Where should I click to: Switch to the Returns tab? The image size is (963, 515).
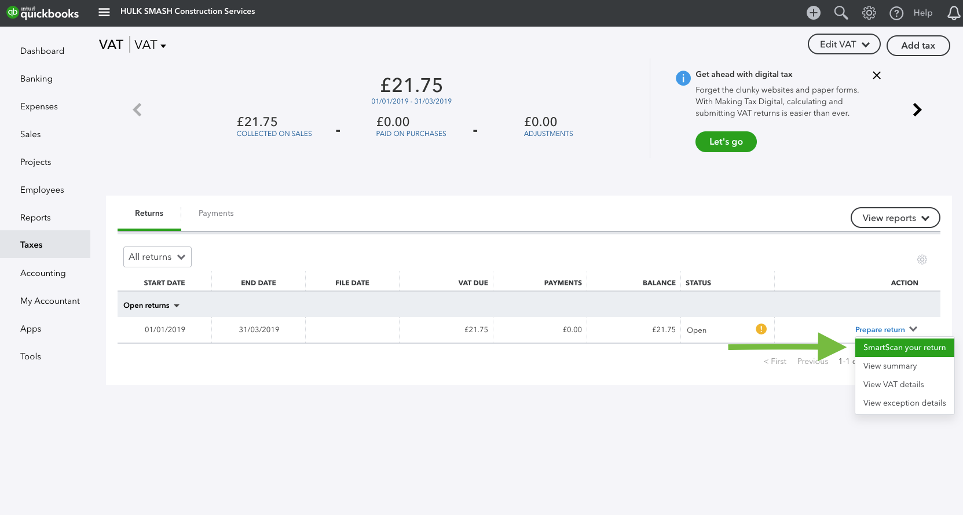coord(149,214)
